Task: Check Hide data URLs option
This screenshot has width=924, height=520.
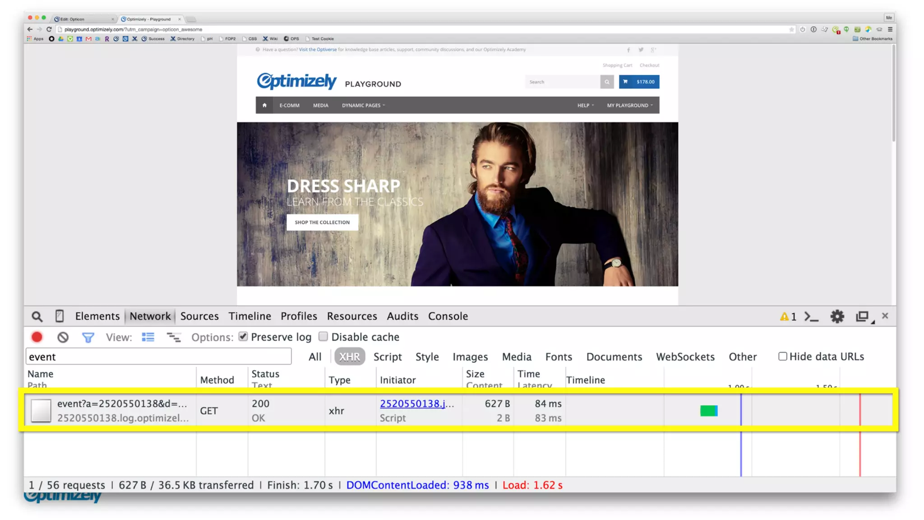Action: tap(783, 357)
